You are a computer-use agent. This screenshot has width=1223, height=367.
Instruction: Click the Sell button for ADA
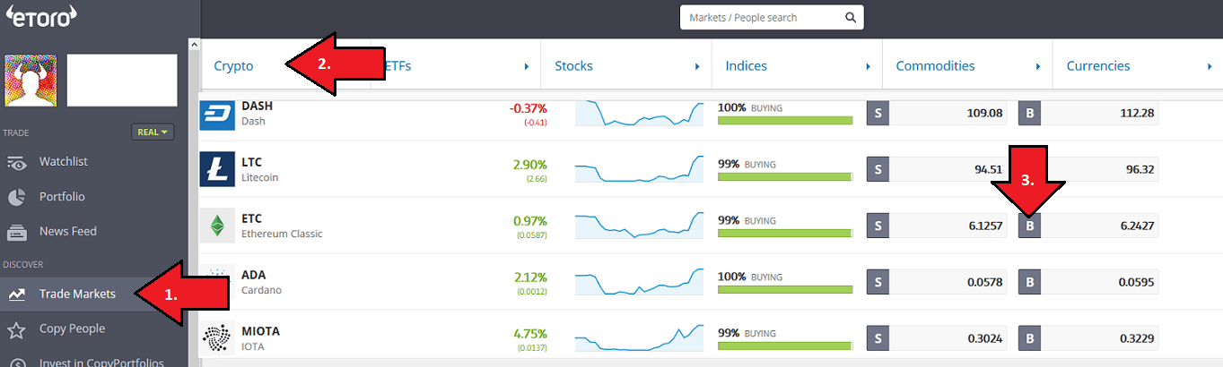coord(878,282)
